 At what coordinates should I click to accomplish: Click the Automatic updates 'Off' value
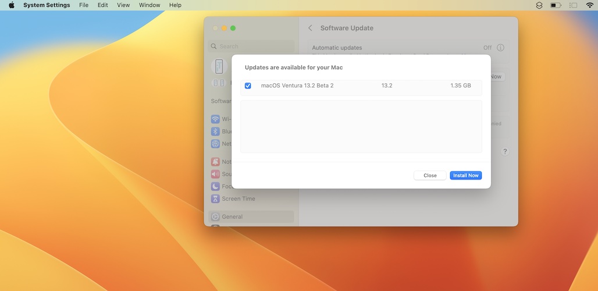487,48
